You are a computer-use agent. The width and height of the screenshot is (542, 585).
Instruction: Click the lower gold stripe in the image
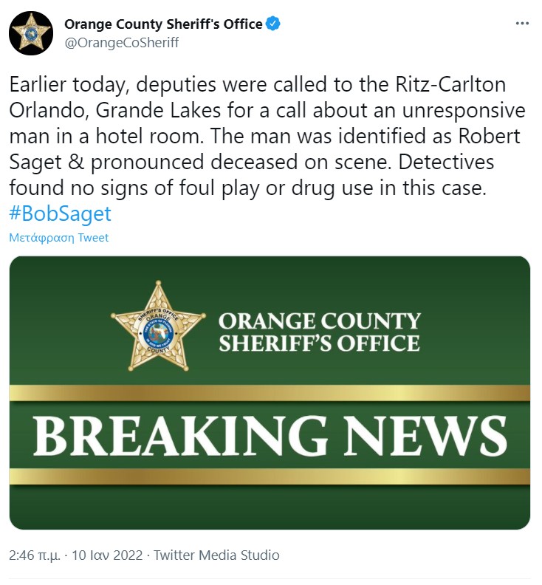[x=270, y=476]
